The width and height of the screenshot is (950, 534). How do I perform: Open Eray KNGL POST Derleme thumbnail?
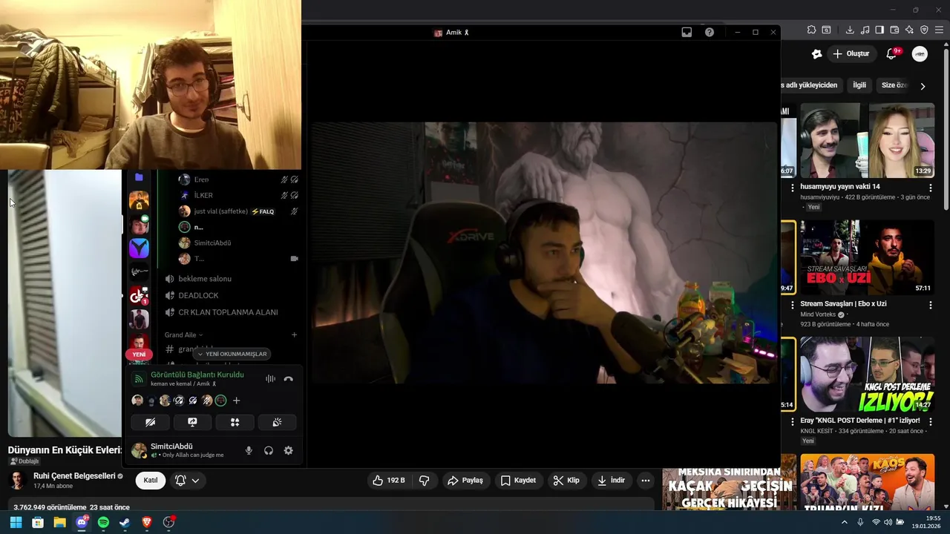click(867, 375)
